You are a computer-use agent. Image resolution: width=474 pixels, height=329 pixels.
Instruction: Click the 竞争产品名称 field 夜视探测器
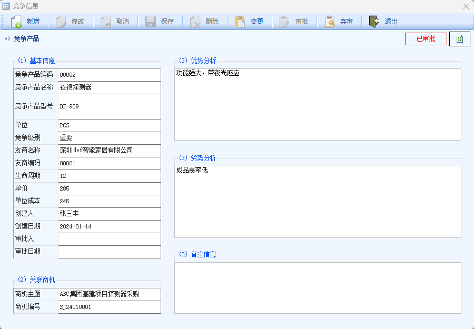coord(110,87)
